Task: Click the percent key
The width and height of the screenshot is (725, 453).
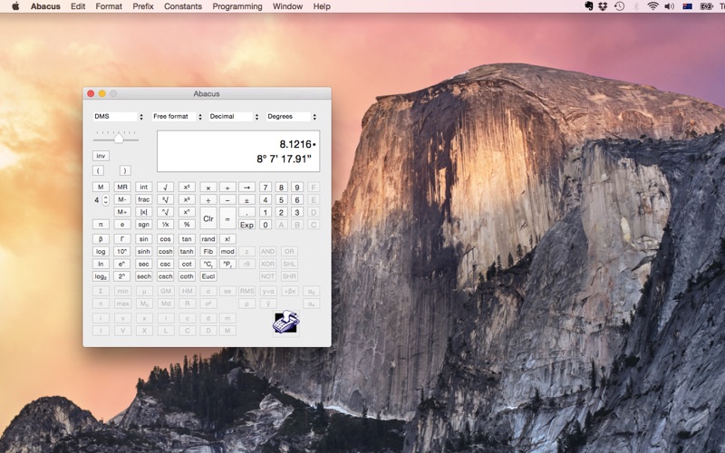Action: [187, 225]
